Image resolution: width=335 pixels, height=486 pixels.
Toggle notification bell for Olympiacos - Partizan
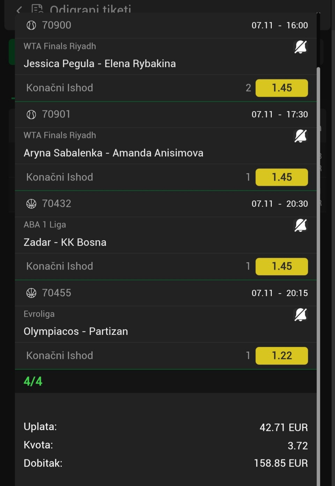click(x=300, y=315)
